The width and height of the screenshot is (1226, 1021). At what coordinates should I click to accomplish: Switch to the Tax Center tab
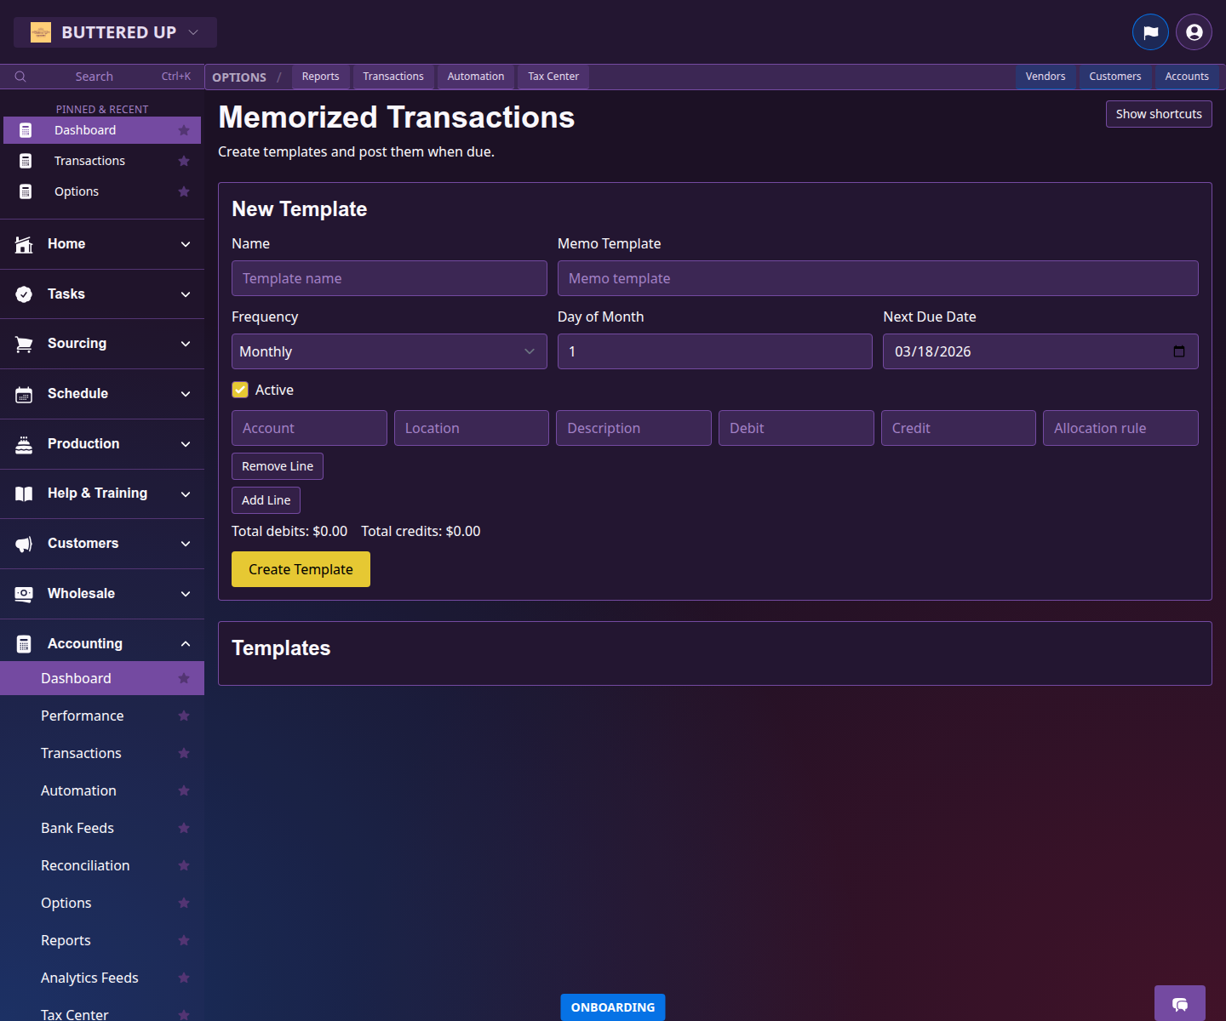(x=553, y=77)
